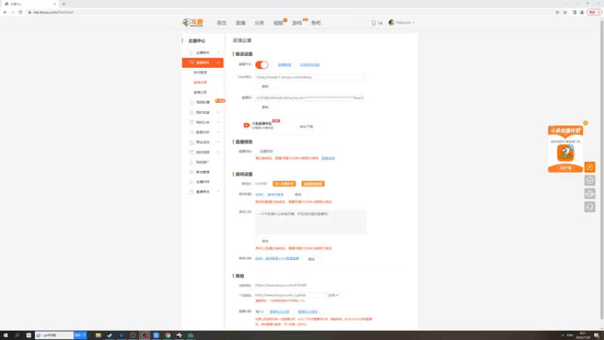Open the 启用 dropdown beside custom domain

333,295
